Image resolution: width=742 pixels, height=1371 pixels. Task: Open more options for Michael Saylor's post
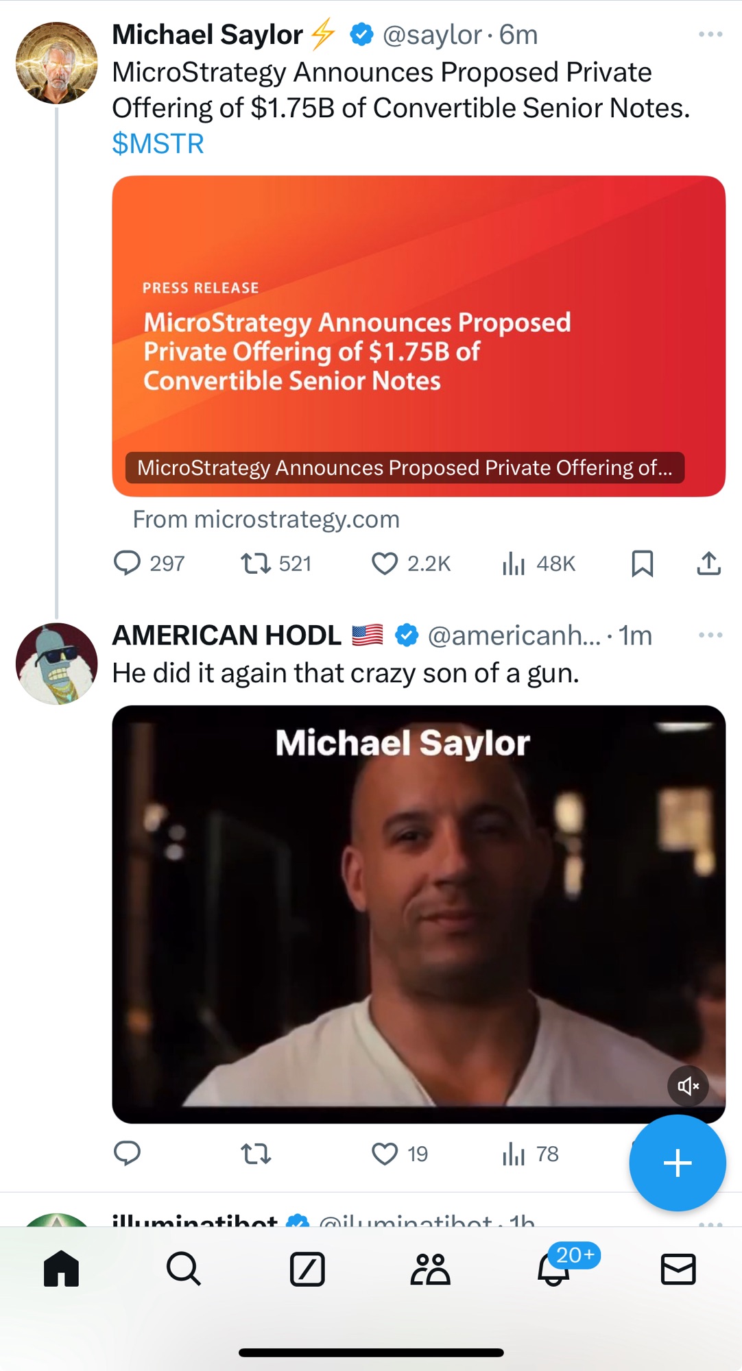tap(710, 34)
